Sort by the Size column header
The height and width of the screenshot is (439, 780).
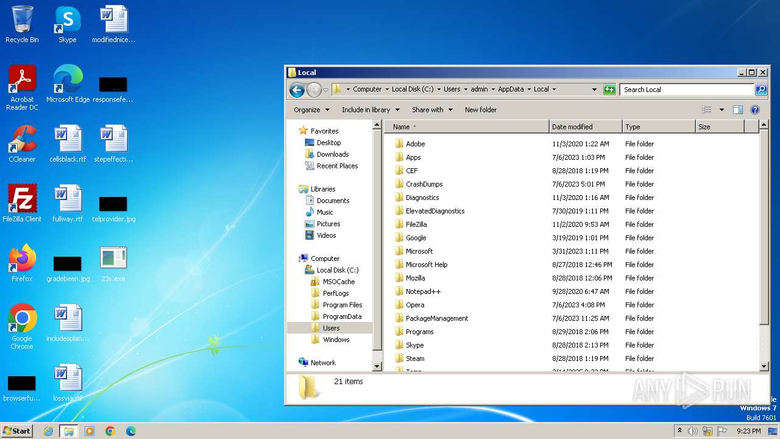tap(720, 127)
